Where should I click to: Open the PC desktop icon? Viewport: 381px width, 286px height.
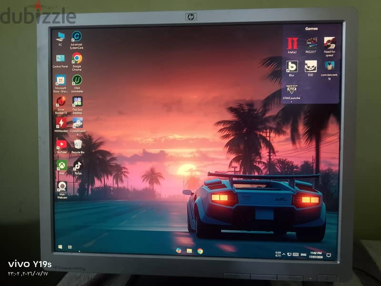[x=60, y=39]
